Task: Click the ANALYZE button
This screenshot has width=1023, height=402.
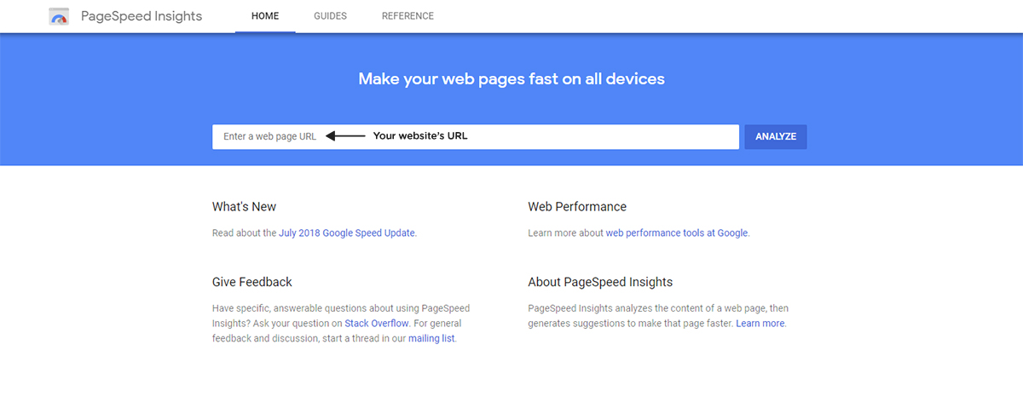Action: coord(776,136)
